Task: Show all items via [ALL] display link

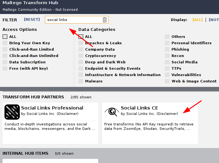Action: coord(198,20)
